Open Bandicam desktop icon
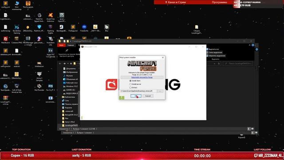Screen dimensions: 284x160 point(62,28)
